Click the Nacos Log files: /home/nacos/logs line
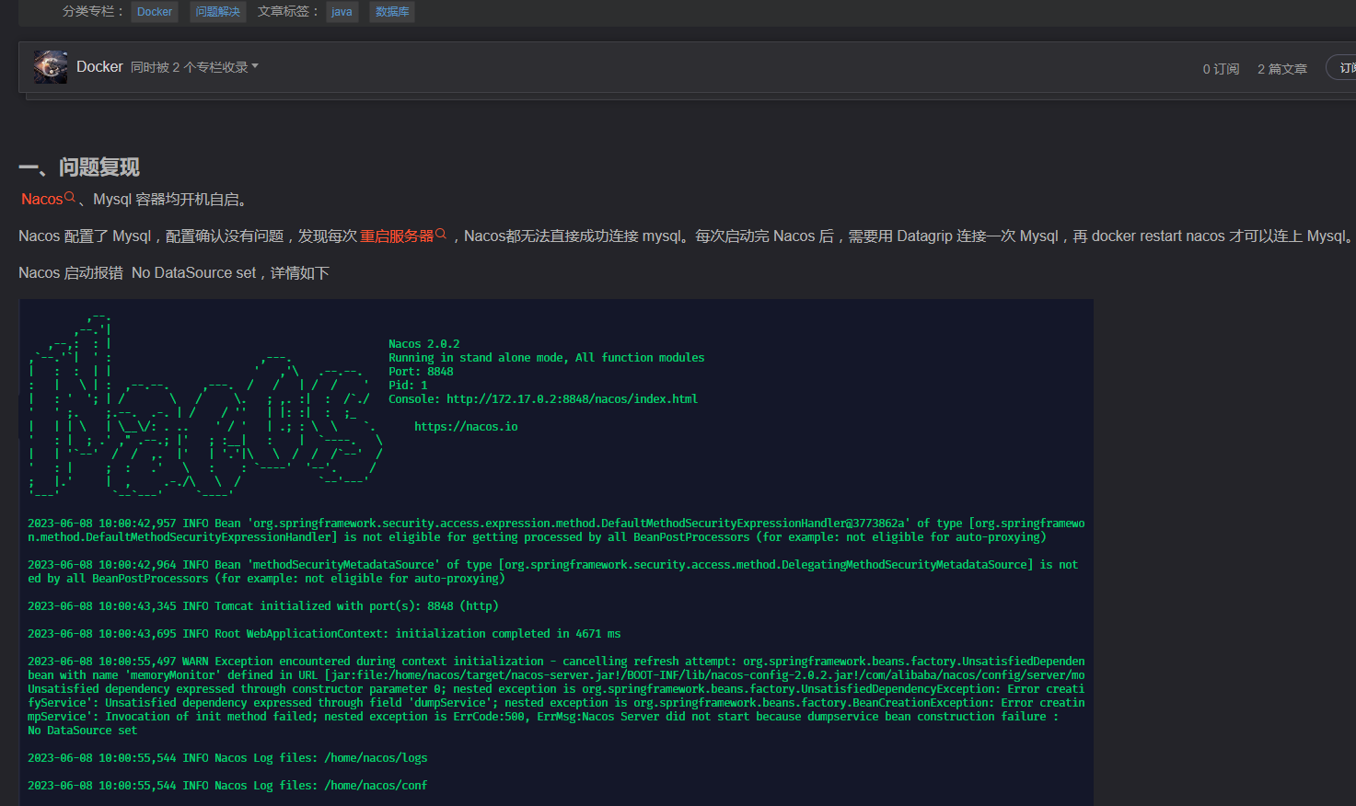Viewport: 1356px width, 806px height. point(227,758)
